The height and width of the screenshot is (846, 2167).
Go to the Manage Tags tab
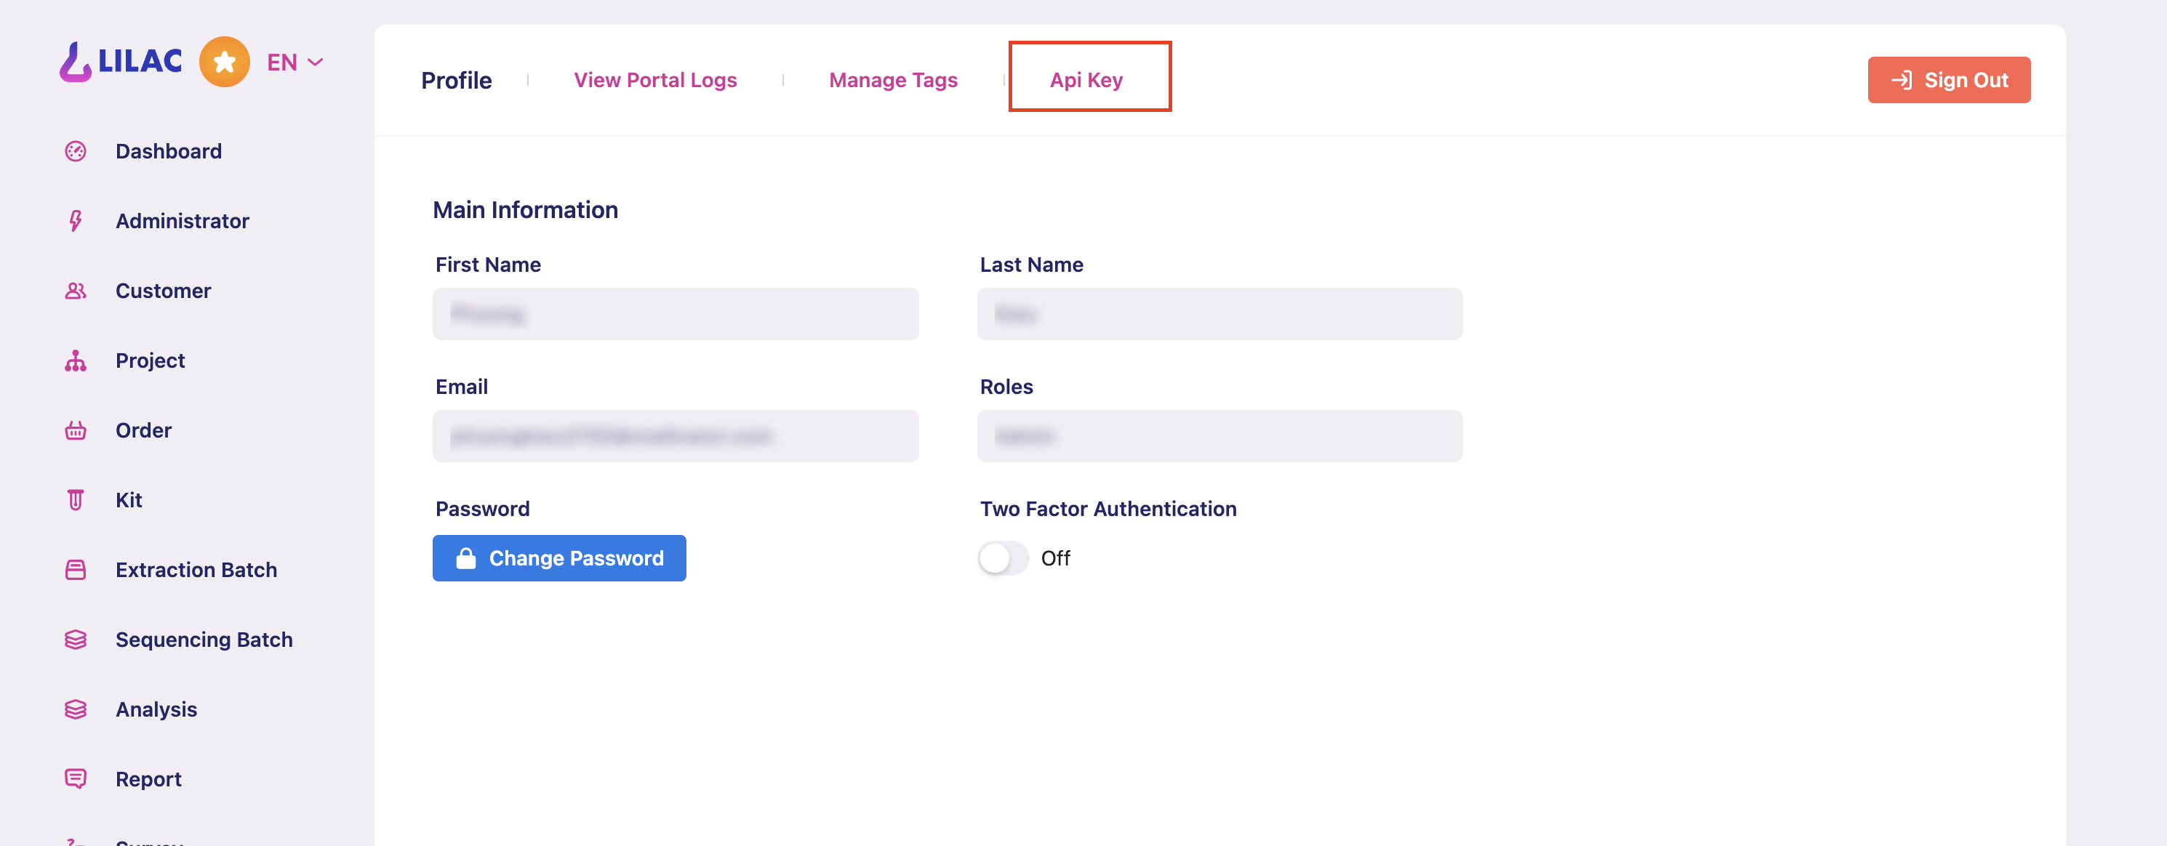click(x=894, y=80)
